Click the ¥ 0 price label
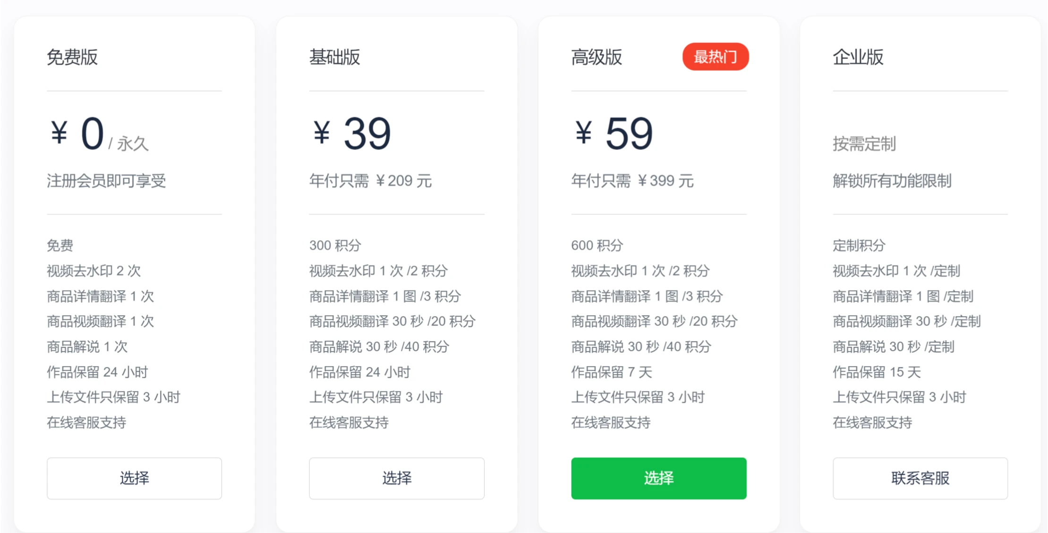The image size is (1048, 533). (78, 134)
